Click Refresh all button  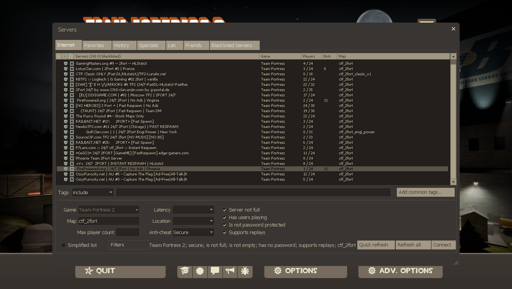[x=413, y=245]
